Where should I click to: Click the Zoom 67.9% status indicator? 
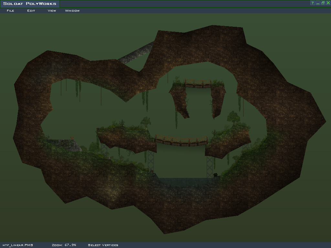[x=64, y=245]
